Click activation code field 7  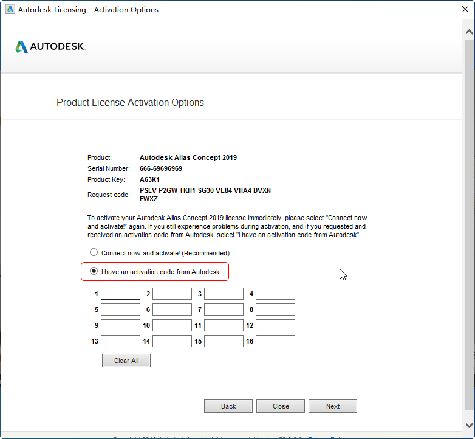(x=224, y=309)
